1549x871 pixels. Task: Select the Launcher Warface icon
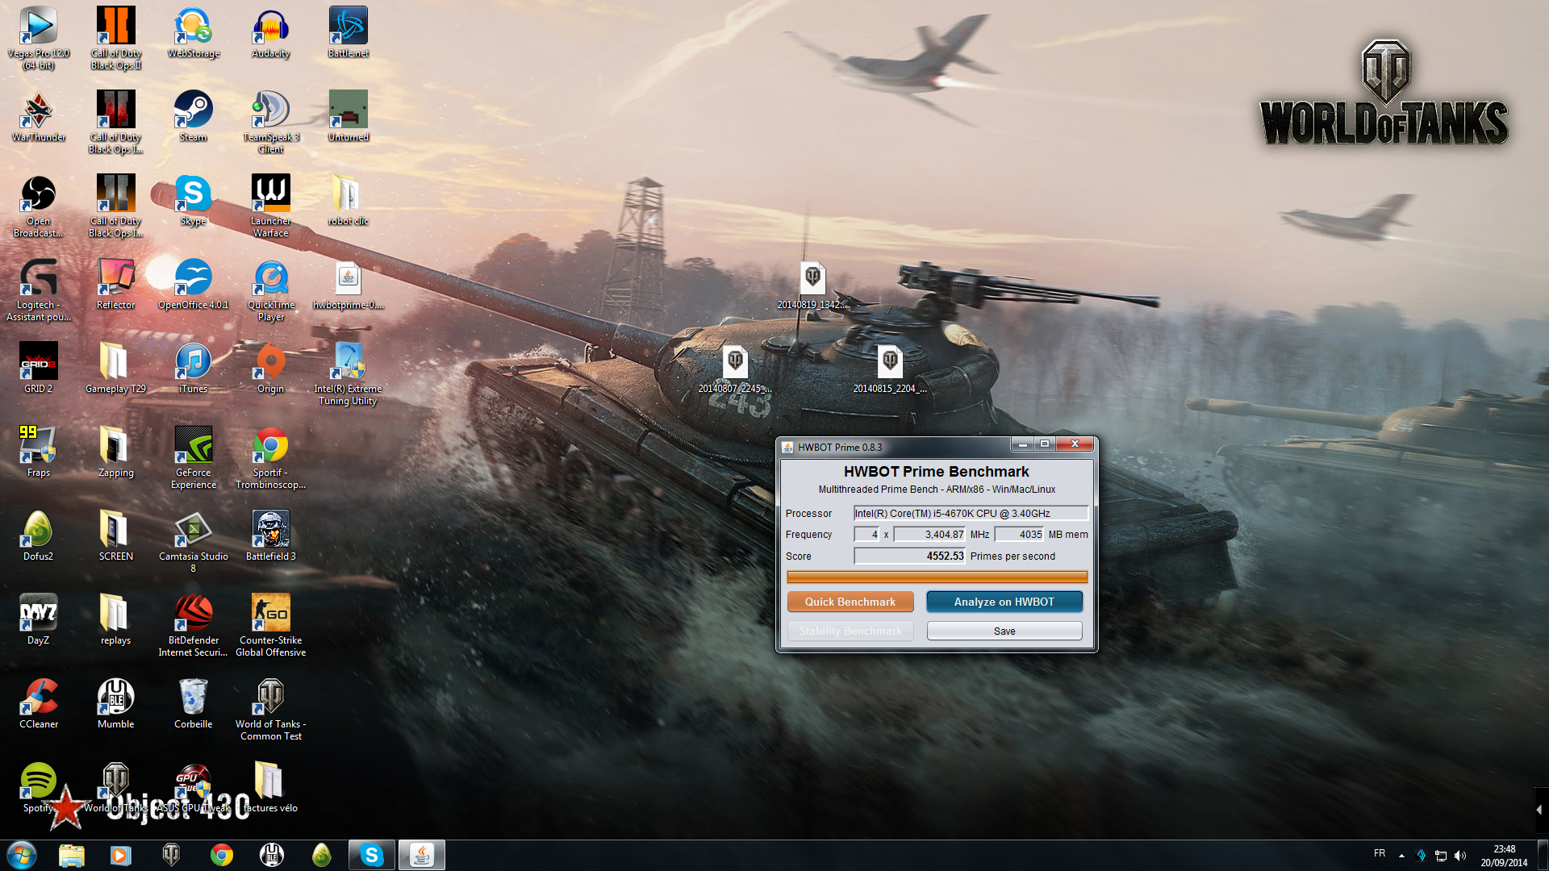pyautogui.click(x=271, y=205)
